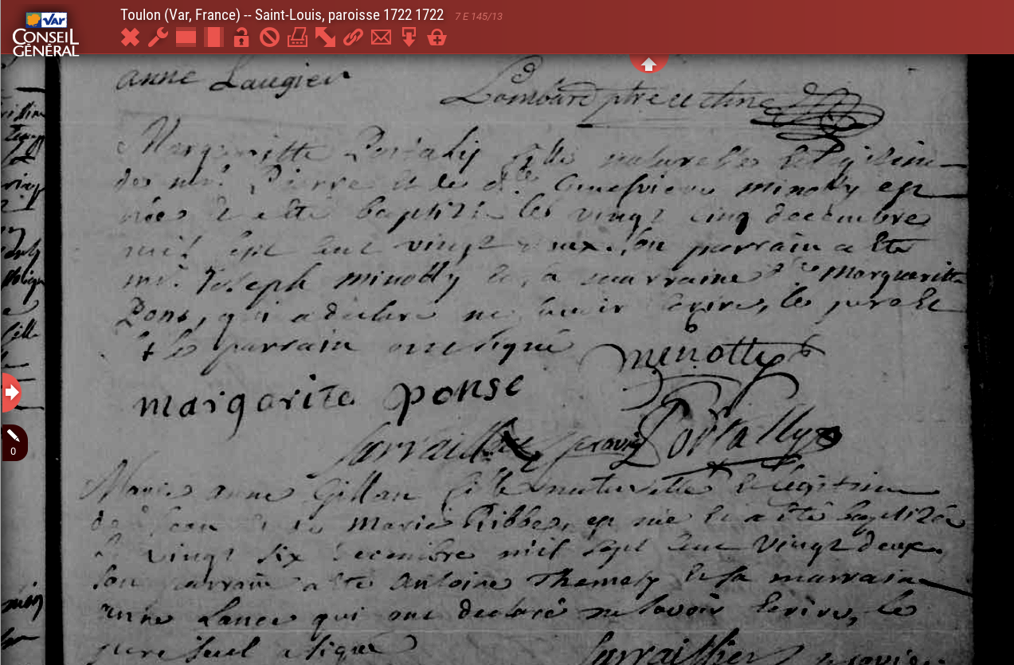Click the 7 E 145/13 reference code
Screen dimensions: 1014x665
point(478,16)
